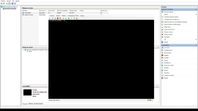Click Inspeccionar disco action
The height and width of the screenshot is (111, 198).
170,30
